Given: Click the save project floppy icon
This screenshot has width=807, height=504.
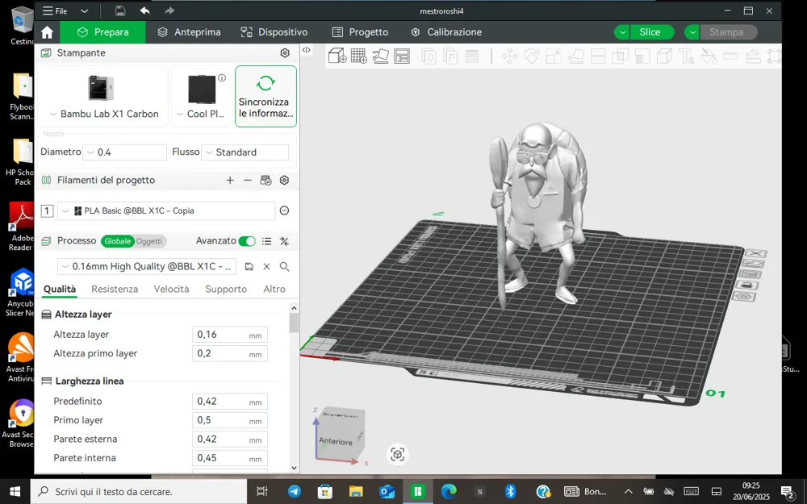Looking at the screenshot, I should [120, 10].
